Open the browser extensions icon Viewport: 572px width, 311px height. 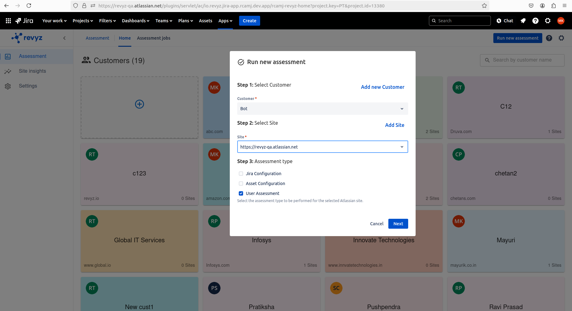[x=553, y=6]
